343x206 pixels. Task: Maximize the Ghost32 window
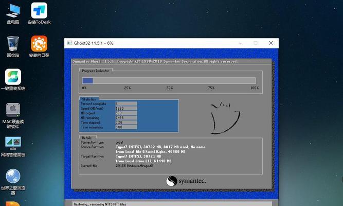pos(255,43)
